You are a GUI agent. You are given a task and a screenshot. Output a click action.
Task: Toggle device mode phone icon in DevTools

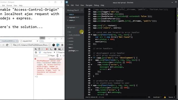tap(39, 49)
